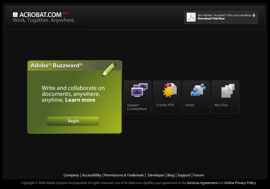Open the Company footer link
This screenshot has height=189, width=270.
click(x=71, y=175)
